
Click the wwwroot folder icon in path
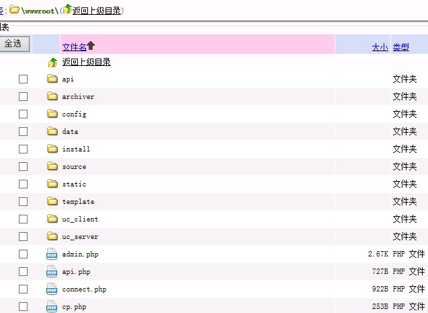click(14, 10)
